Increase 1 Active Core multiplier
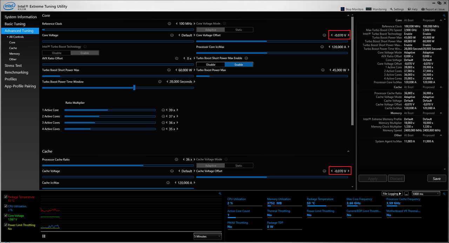The image size is (449, 243). [177, 110]
